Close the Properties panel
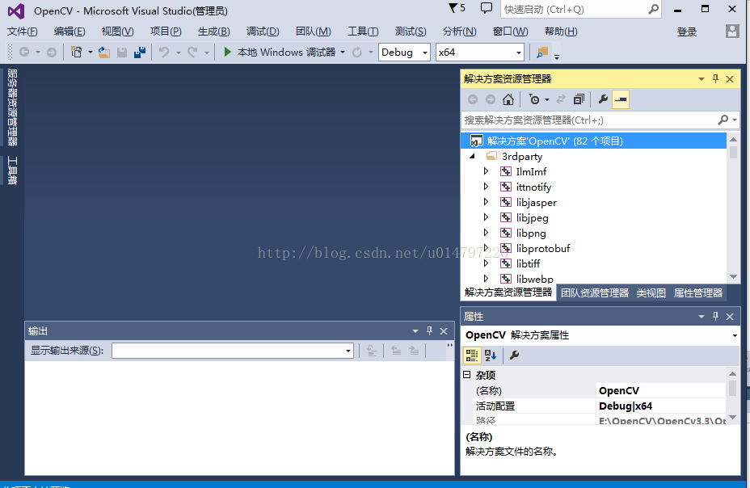The image size is (750, 488). (730, 316)
